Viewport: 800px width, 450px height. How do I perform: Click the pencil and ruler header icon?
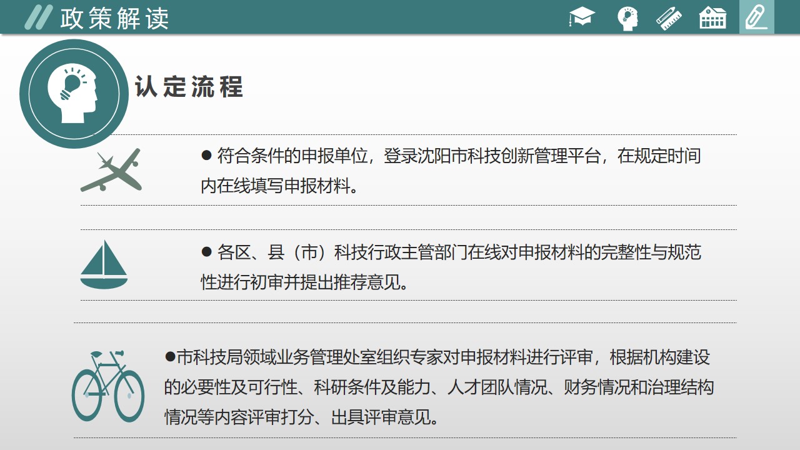coord(669,18)
